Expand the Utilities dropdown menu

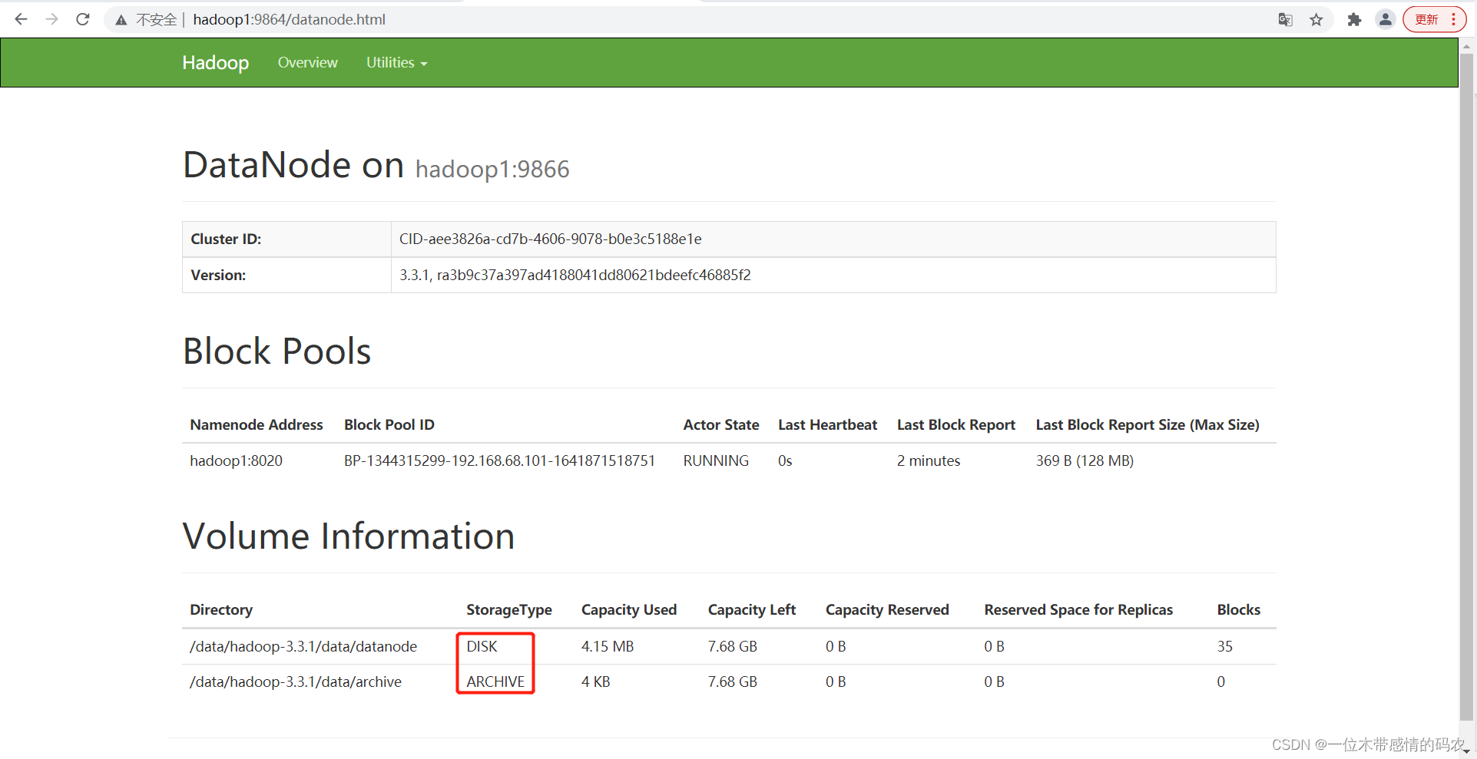[x=396, y=63]
